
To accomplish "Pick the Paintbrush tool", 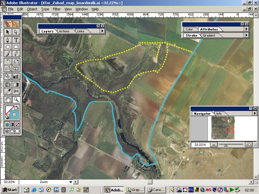I will click(x=8, y=54).
